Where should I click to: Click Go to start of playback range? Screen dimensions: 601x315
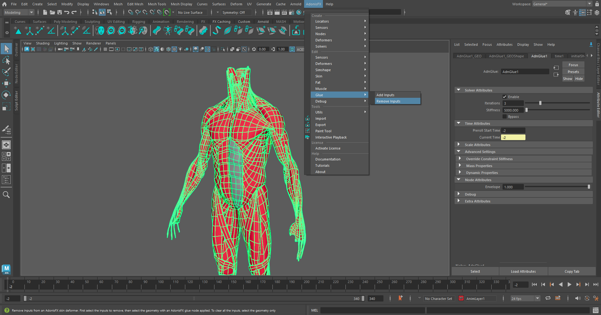tap(534, 285)
